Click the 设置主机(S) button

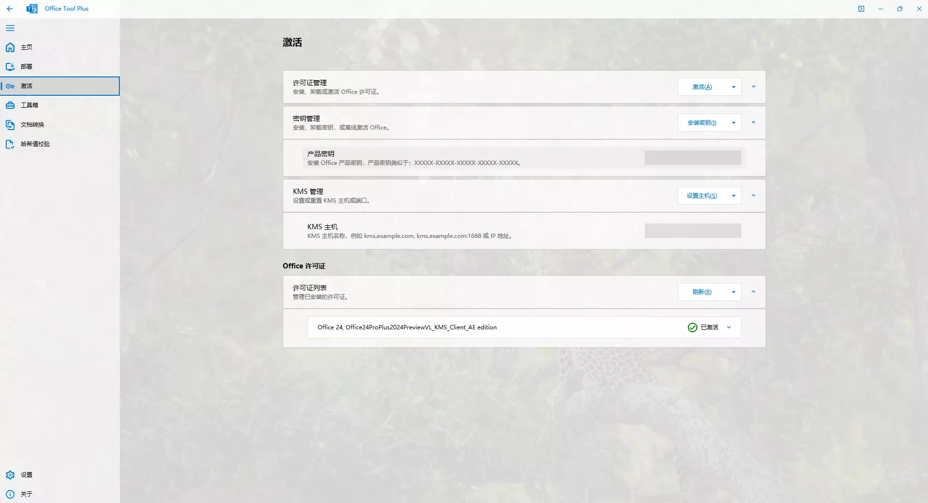(702, 196)
